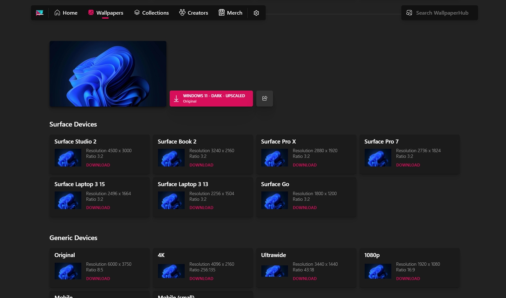The image size is (506, 298).
Task: Click the WallpaperHub logo icon
Action: pos(40,13)
